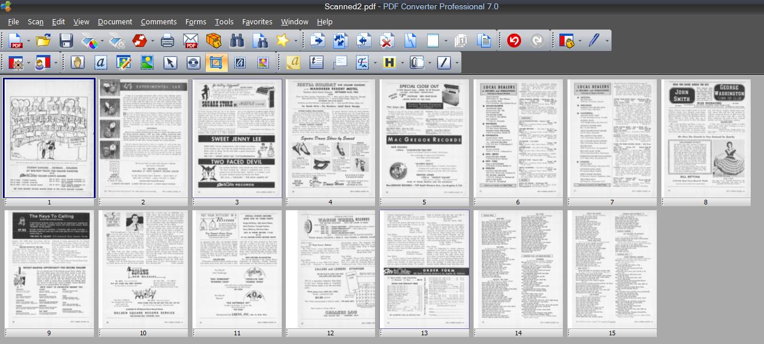Click the insert pages icon
This screenshot has width=764, height=344.
pyautogui.click(x=317, y=41)
